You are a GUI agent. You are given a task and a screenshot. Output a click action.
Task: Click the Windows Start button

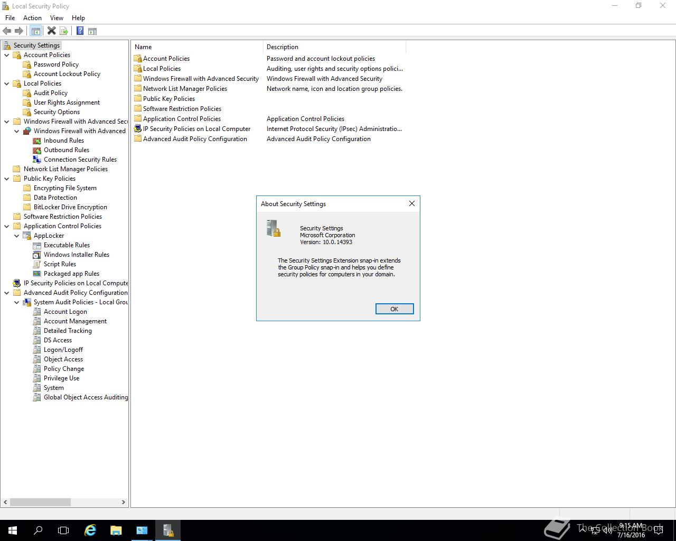coord(13,530)
